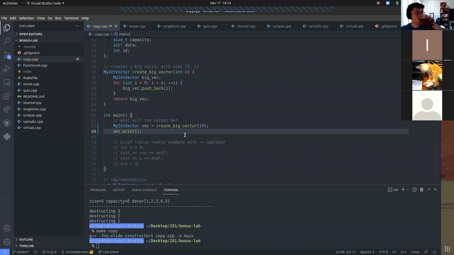454x255 pixels.
Task: Switch to the Problems panel tab
Action: pos(98,190)
